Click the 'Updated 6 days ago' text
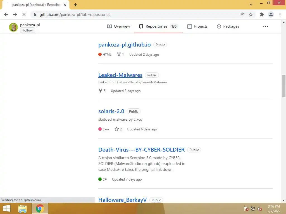The height and width of the screenshot is (214, 286). coord(142,129)
